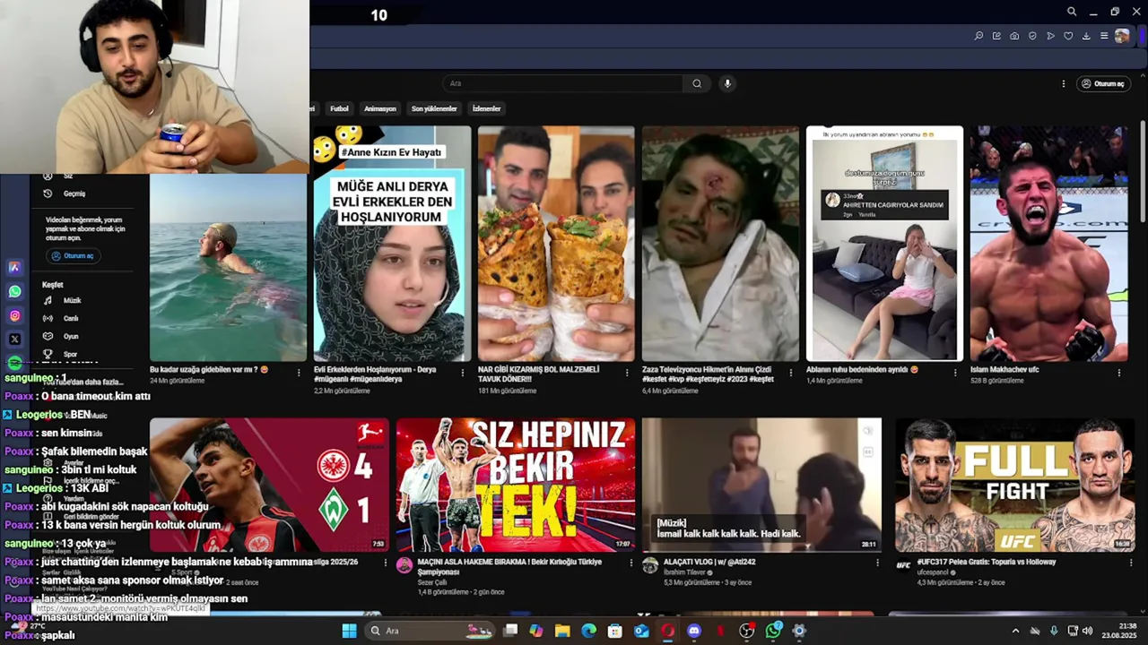Expand the system tray hidden icons chevron
Screen dimensions: 1148x645
click(x=1015, y=631)
